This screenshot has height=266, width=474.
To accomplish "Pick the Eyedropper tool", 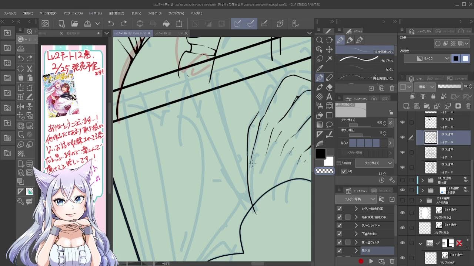I will pyautogui.click(x=320, y=68).
